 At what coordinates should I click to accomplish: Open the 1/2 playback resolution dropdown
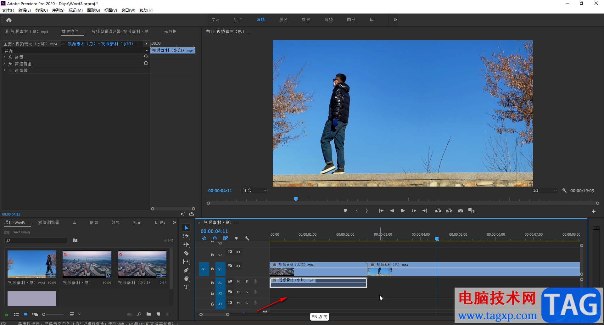click(x=545, y=191)
